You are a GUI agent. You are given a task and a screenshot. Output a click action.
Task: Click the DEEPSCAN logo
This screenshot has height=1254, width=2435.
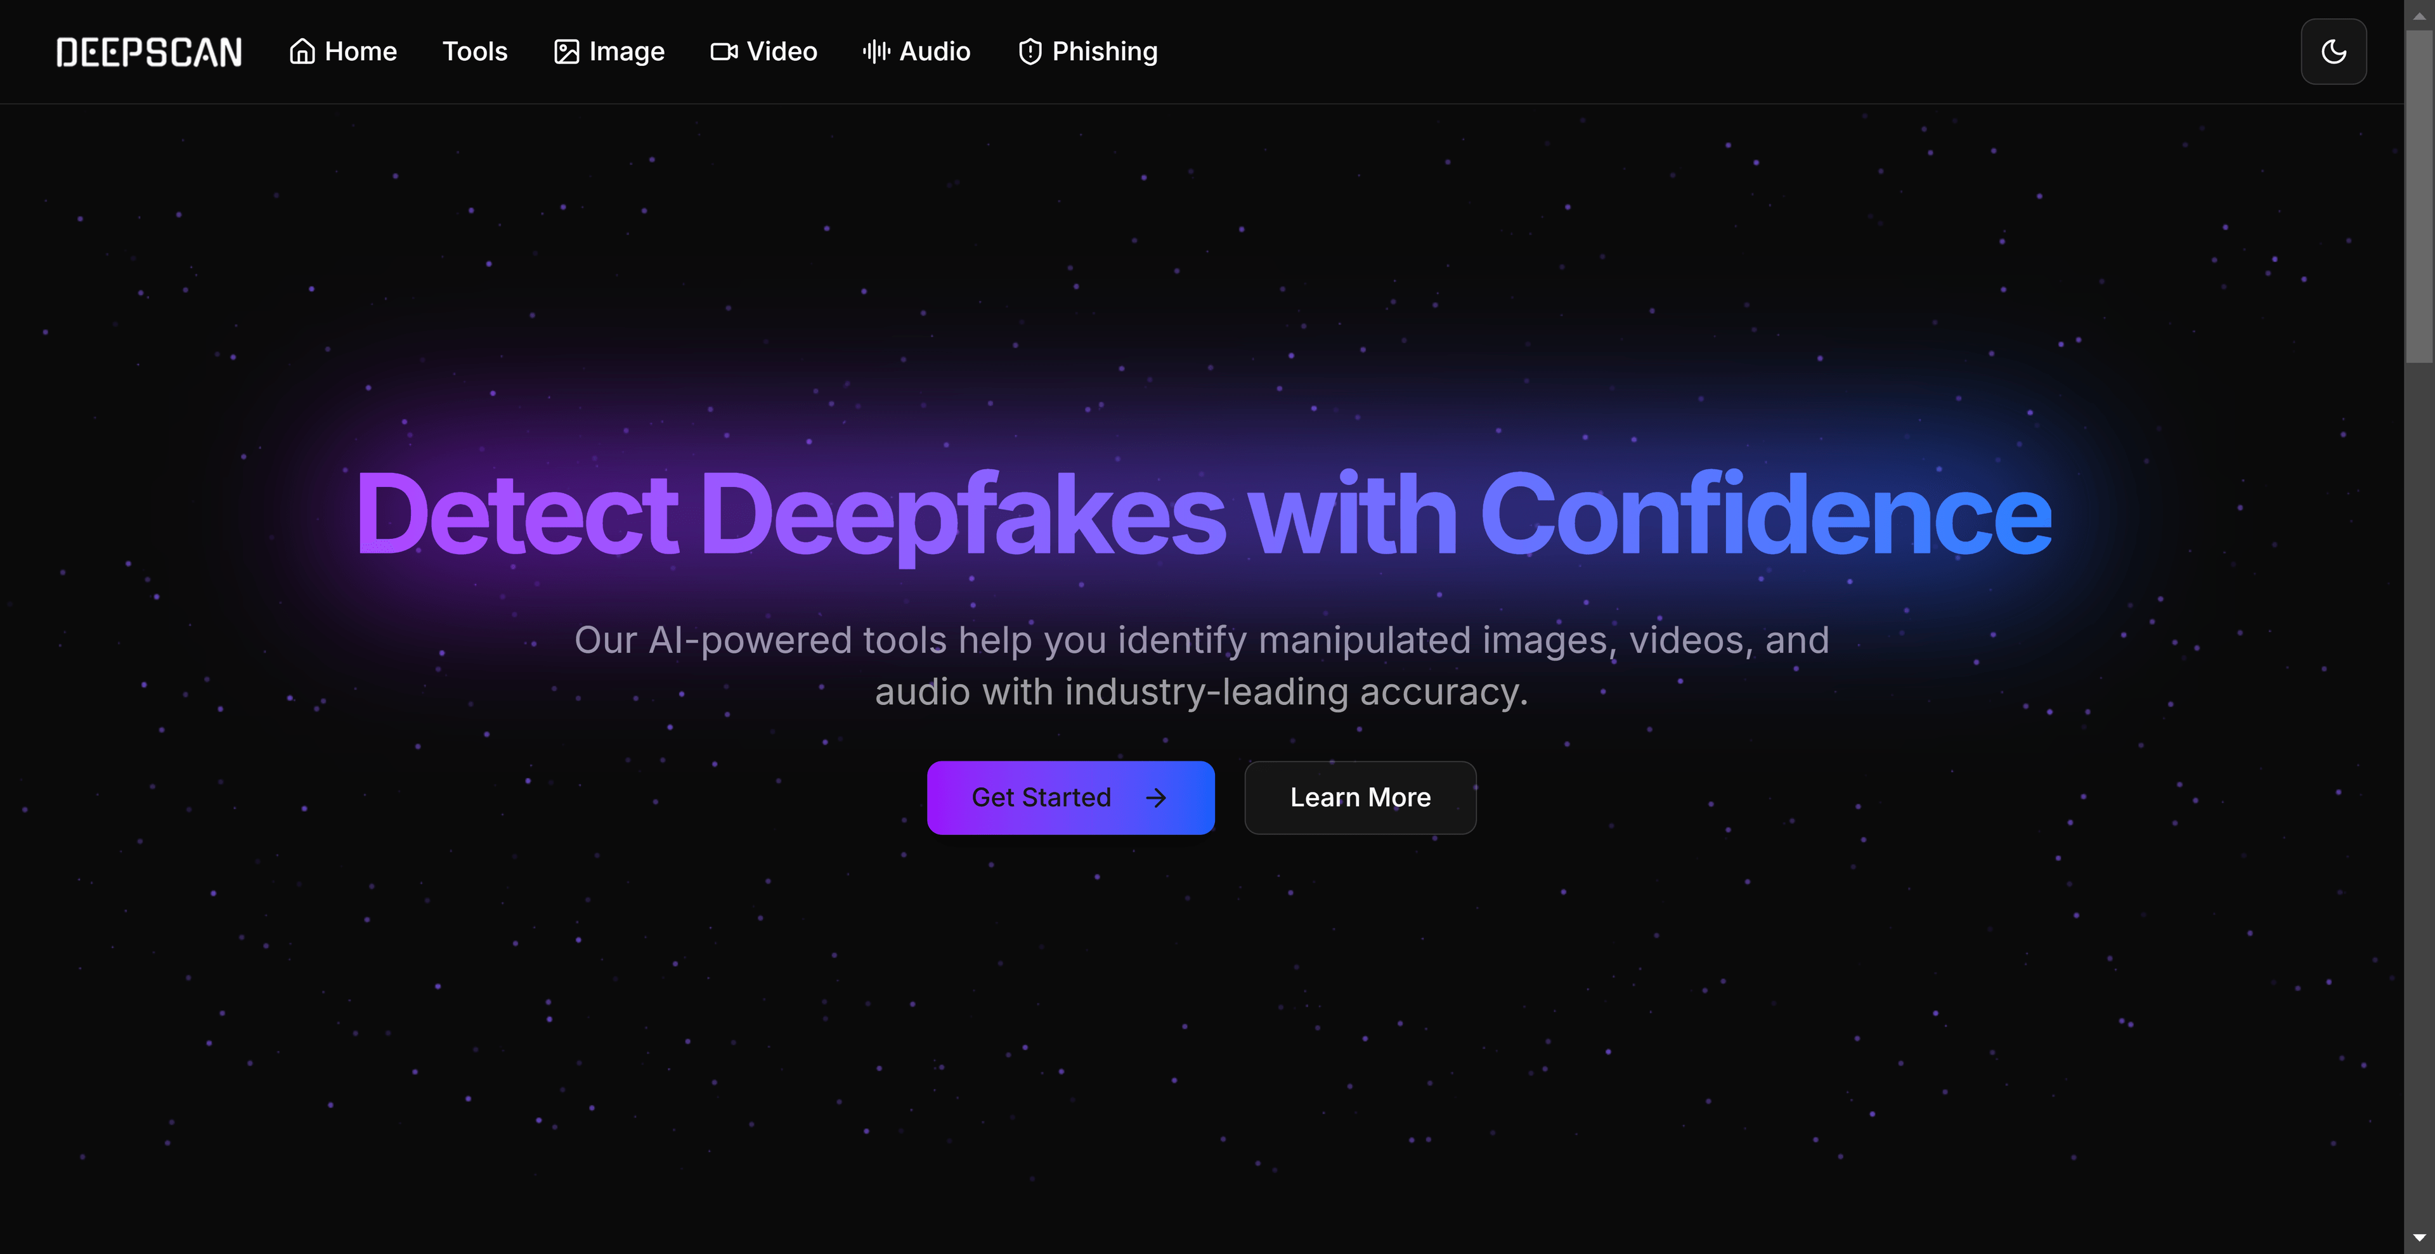150,51
